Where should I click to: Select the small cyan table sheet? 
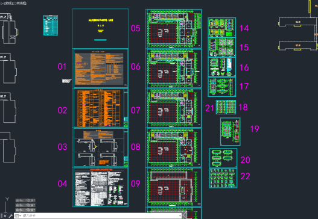coord(51,25)
